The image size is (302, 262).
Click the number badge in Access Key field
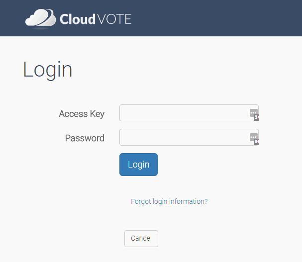coord(257,118)
